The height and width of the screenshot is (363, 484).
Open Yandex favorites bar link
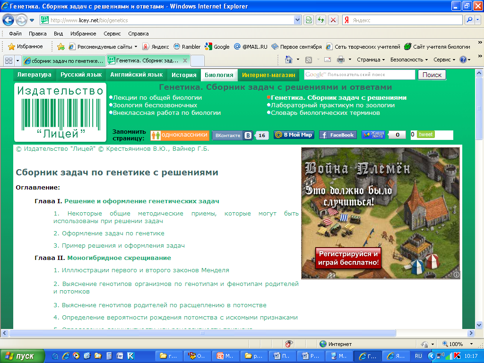point(156,47)
